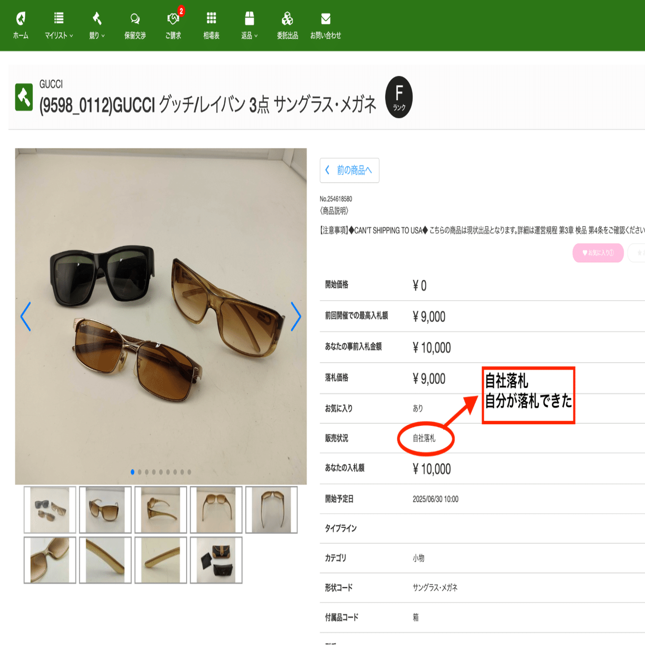
Task: Select the thumbnail showing the glasses cases
Action: tap(216, 560)
